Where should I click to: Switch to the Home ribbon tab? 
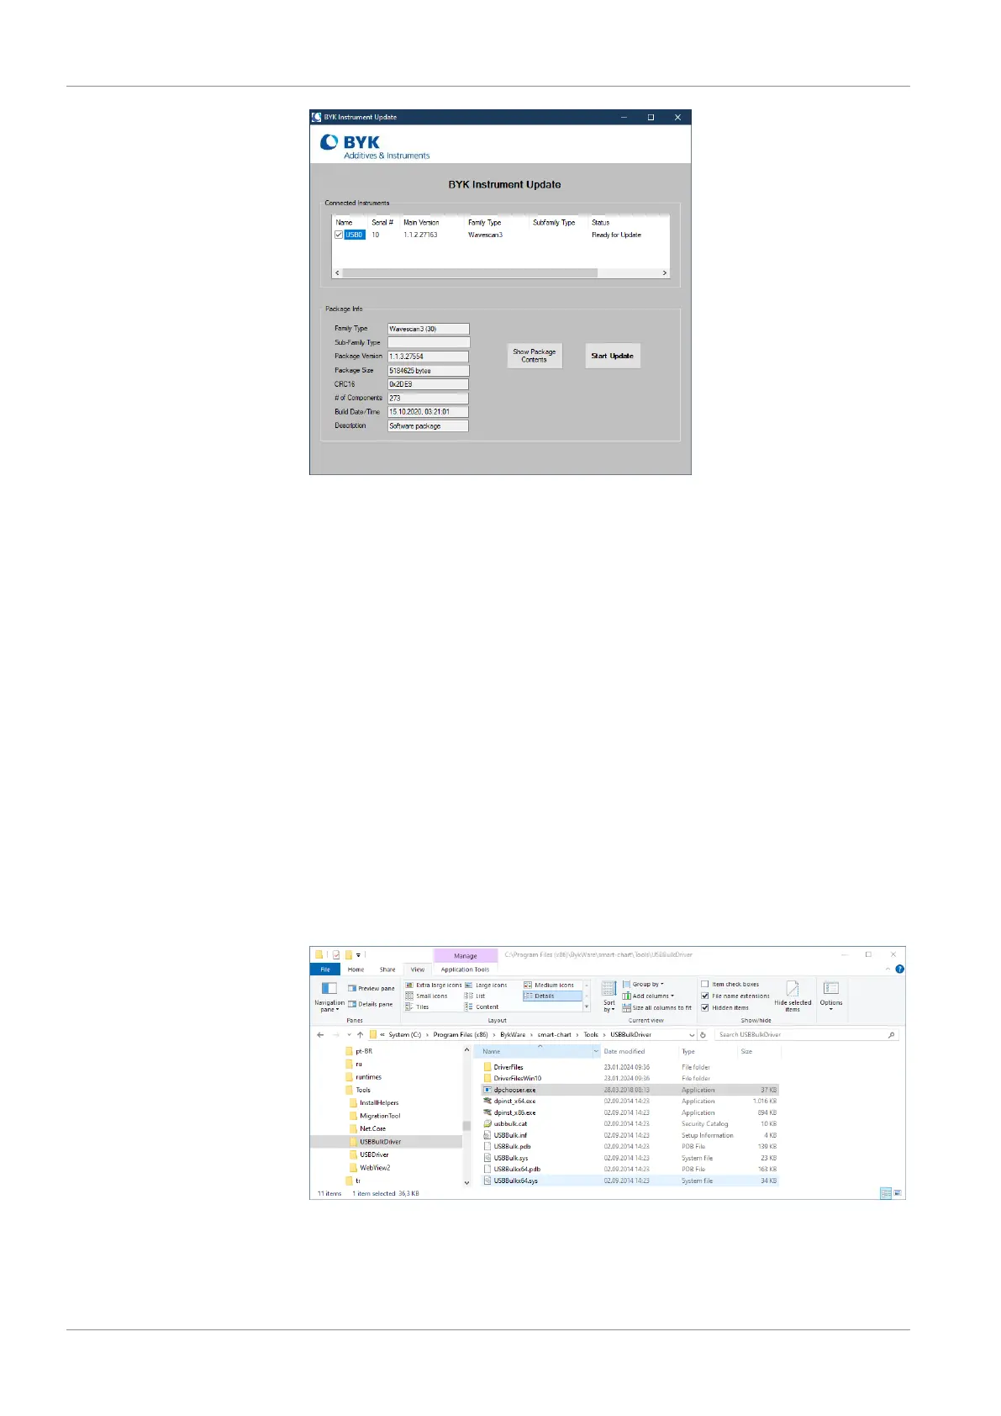(356, 970)
